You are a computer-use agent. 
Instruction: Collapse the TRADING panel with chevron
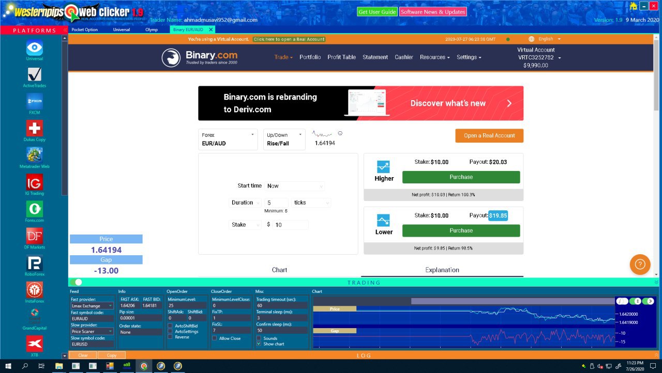click(657, 282)
